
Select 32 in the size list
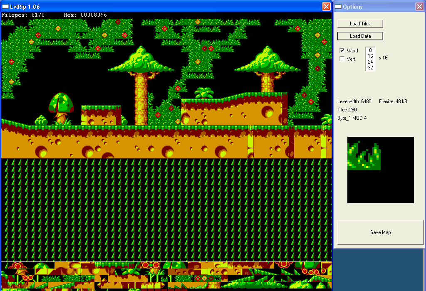click(370, 68)
